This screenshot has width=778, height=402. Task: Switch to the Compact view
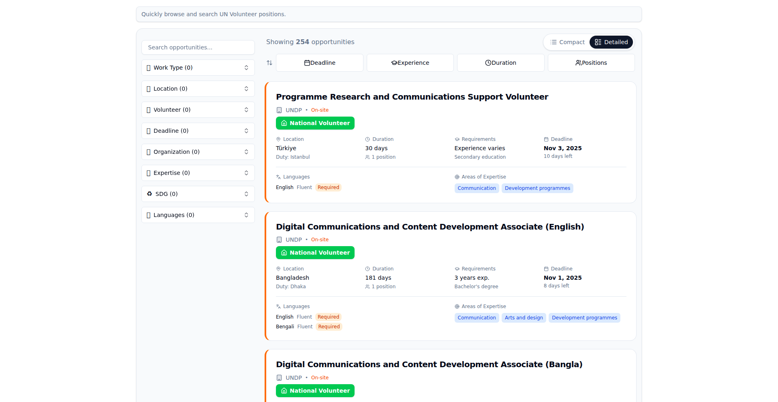[x=567, y=42]
